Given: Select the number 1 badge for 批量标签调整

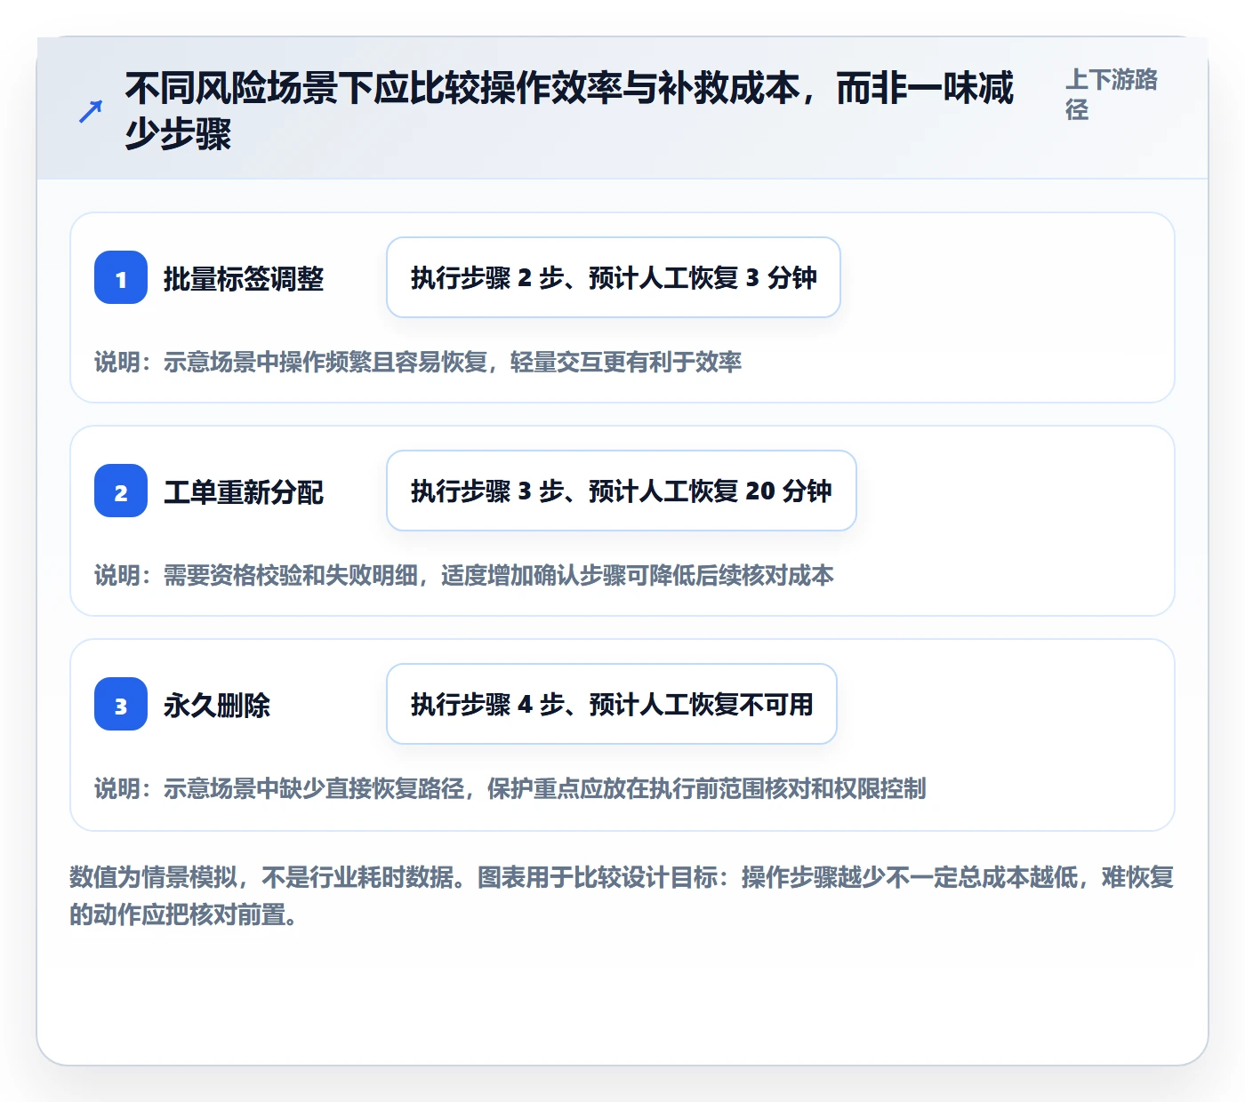Looking at the screenshot, I should 121,277.
